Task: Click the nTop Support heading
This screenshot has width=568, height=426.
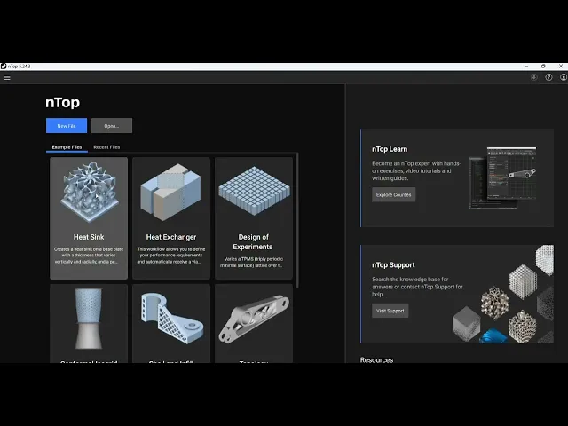Action: click(393, 265)
